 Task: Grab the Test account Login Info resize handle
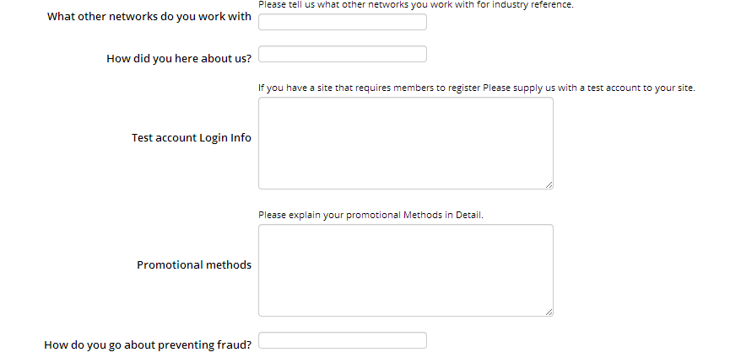tap(549, 184)
